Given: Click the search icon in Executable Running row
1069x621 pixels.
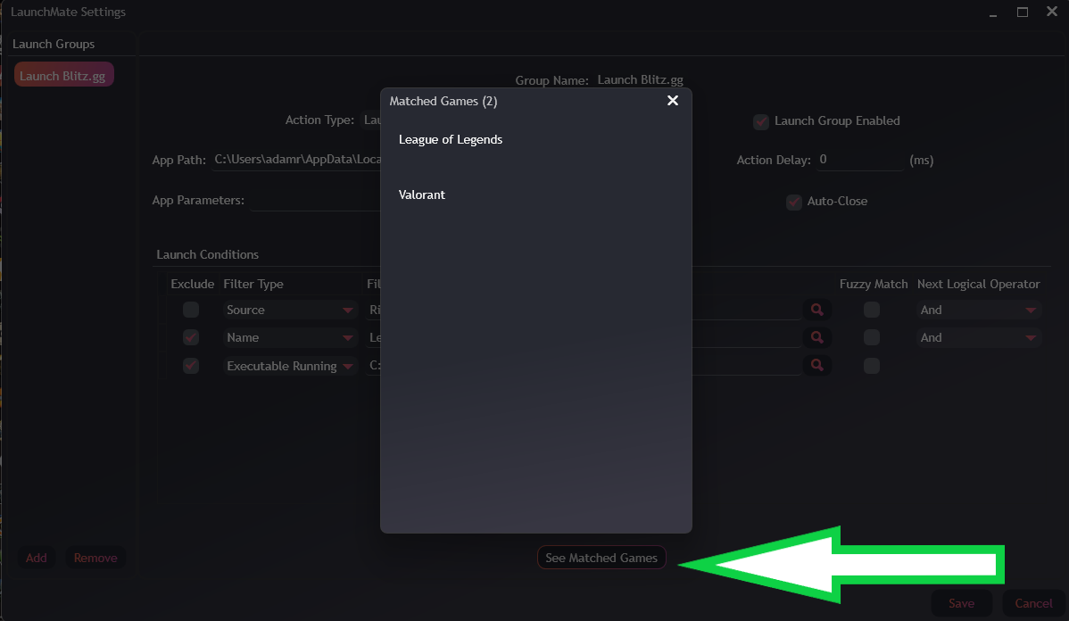Looking at the screenshot, I should tap(816, 366).
